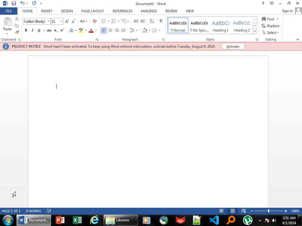Image resolution: width=302 pixels, height=226 pixels.
Task: Toggle Strikethrough formatting
Action: [49, 30]
